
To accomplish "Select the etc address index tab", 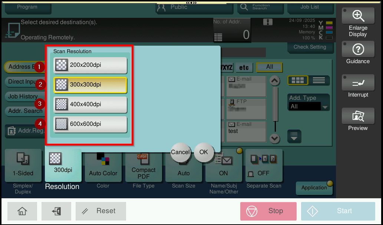I will (244, 68).
